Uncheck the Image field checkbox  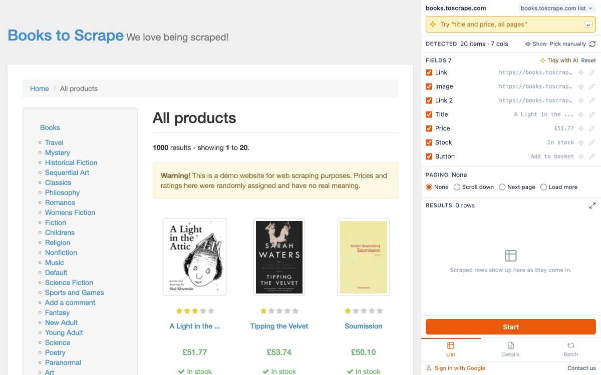429,86
